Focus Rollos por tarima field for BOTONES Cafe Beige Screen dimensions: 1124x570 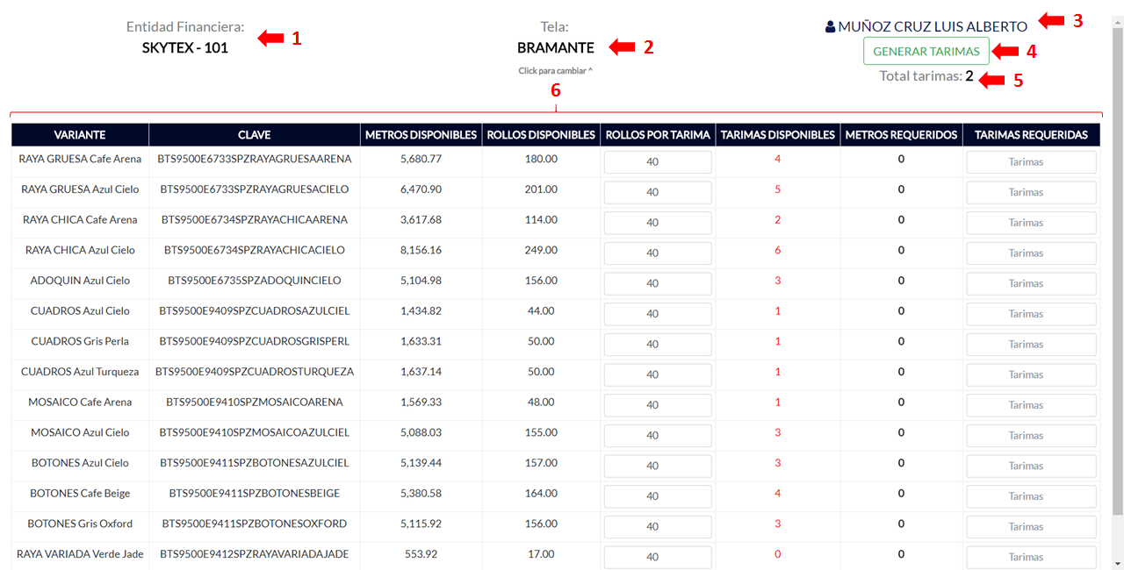coord(658,495)
